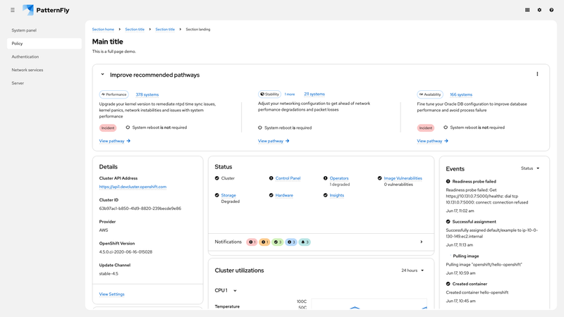Expand the Notifications row

pos(421,242)
